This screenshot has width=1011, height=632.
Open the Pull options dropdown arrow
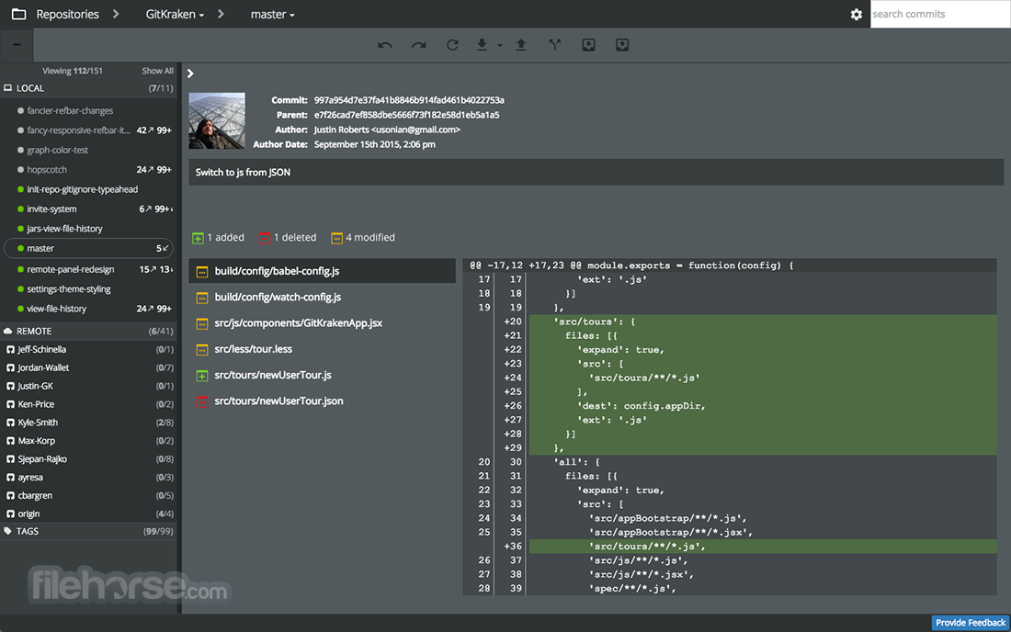point(500,46)
